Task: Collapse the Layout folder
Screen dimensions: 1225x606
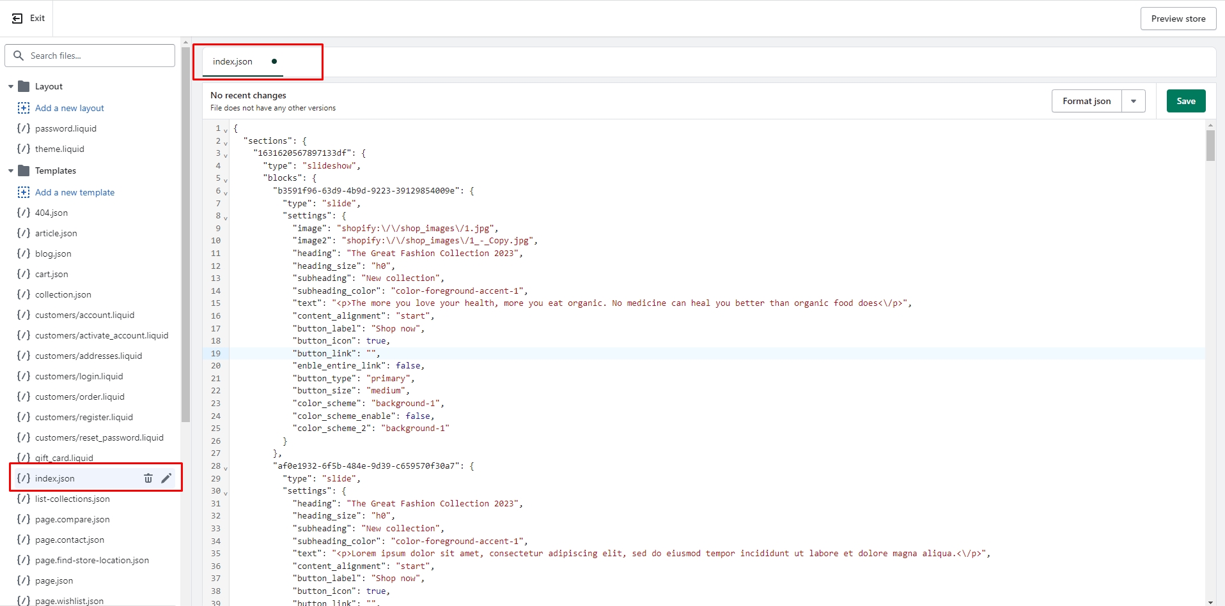Action: [x=11, y=86]
